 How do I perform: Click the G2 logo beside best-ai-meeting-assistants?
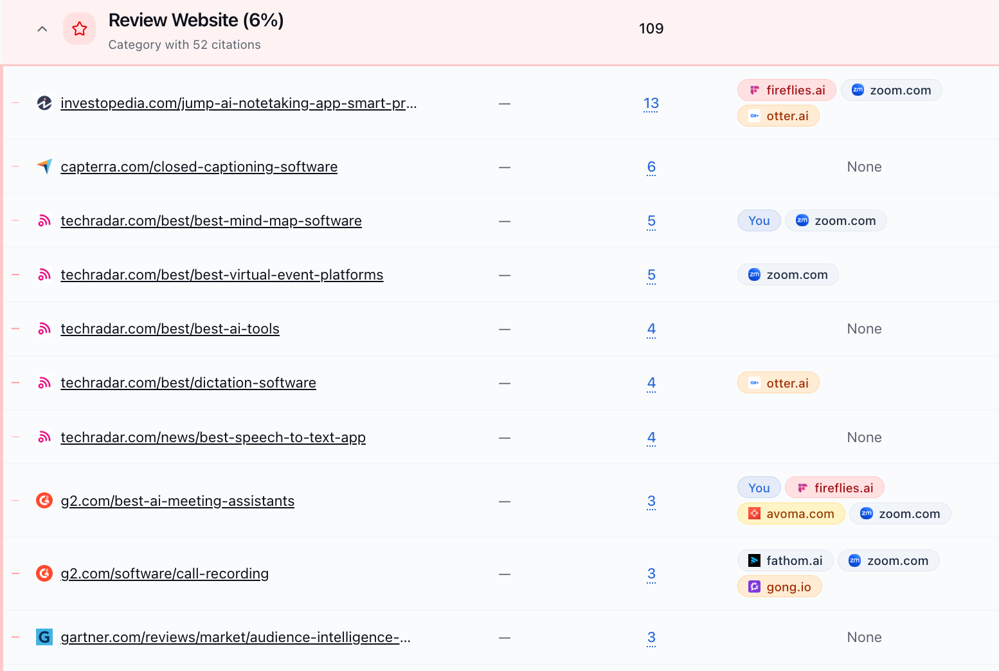point(44,501)
